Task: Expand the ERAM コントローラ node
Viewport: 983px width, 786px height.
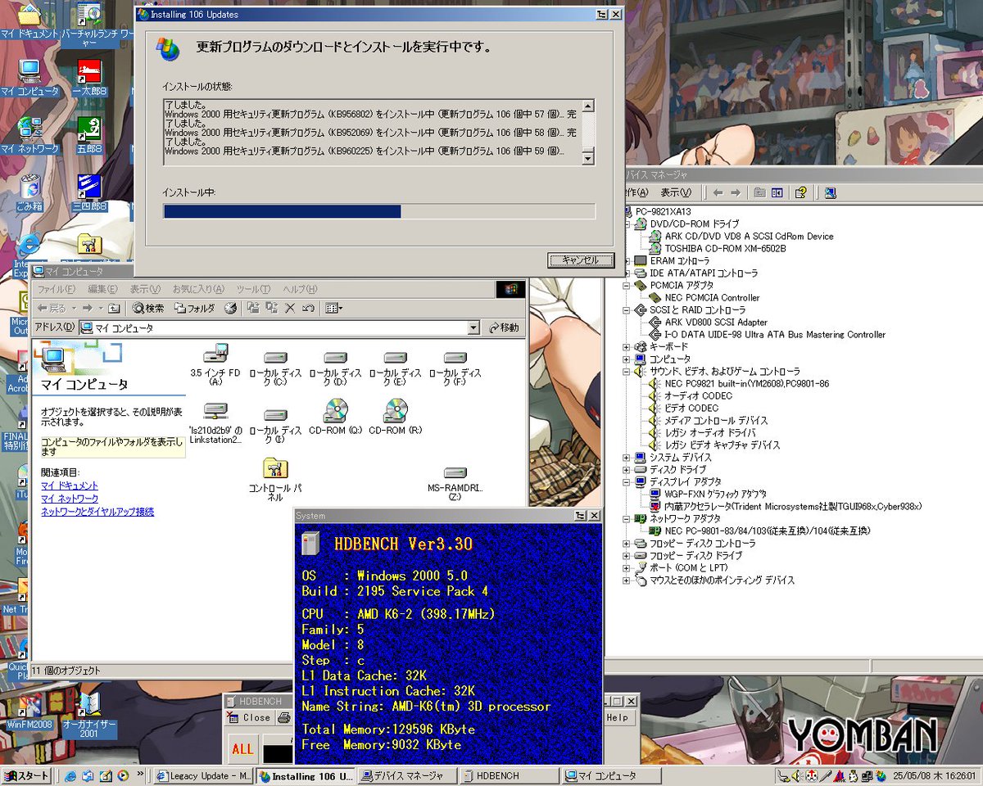Action: pos(627,260)
